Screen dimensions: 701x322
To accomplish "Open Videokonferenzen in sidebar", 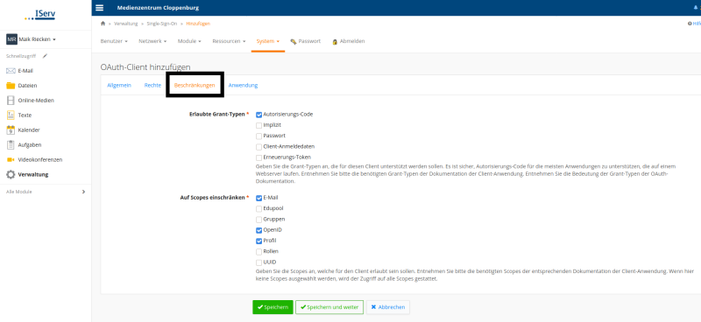I will click(34, 159).
